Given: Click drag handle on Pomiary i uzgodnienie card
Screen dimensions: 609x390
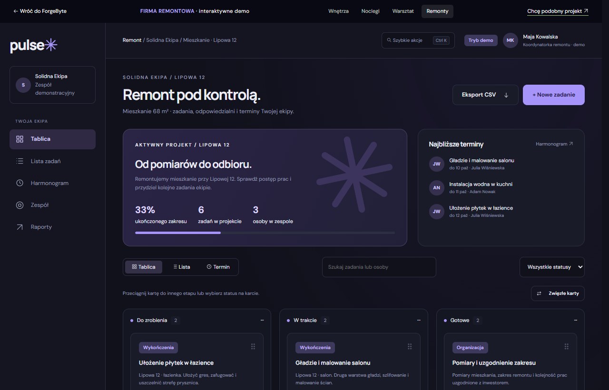Looking at the screenshot, I should click(x=566, y=347).
